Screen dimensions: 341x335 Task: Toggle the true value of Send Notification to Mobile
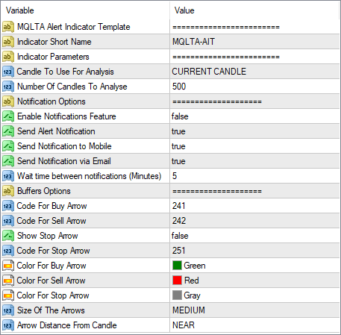(x=178, y=146)
